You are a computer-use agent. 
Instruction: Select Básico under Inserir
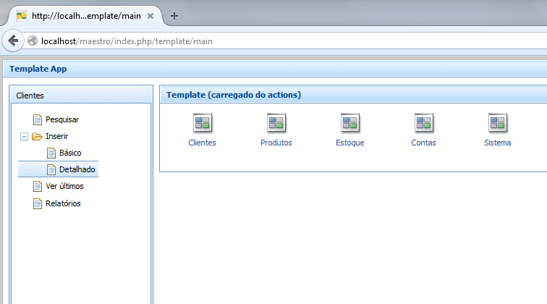coord(70,153)
